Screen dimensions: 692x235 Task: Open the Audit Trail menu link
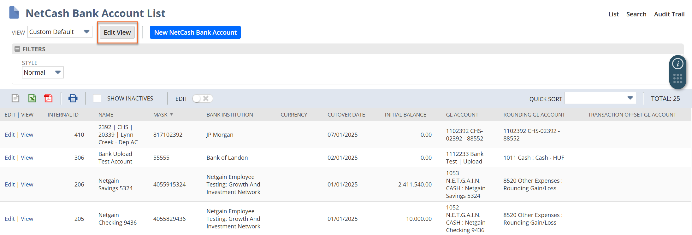tap(669, 14)
